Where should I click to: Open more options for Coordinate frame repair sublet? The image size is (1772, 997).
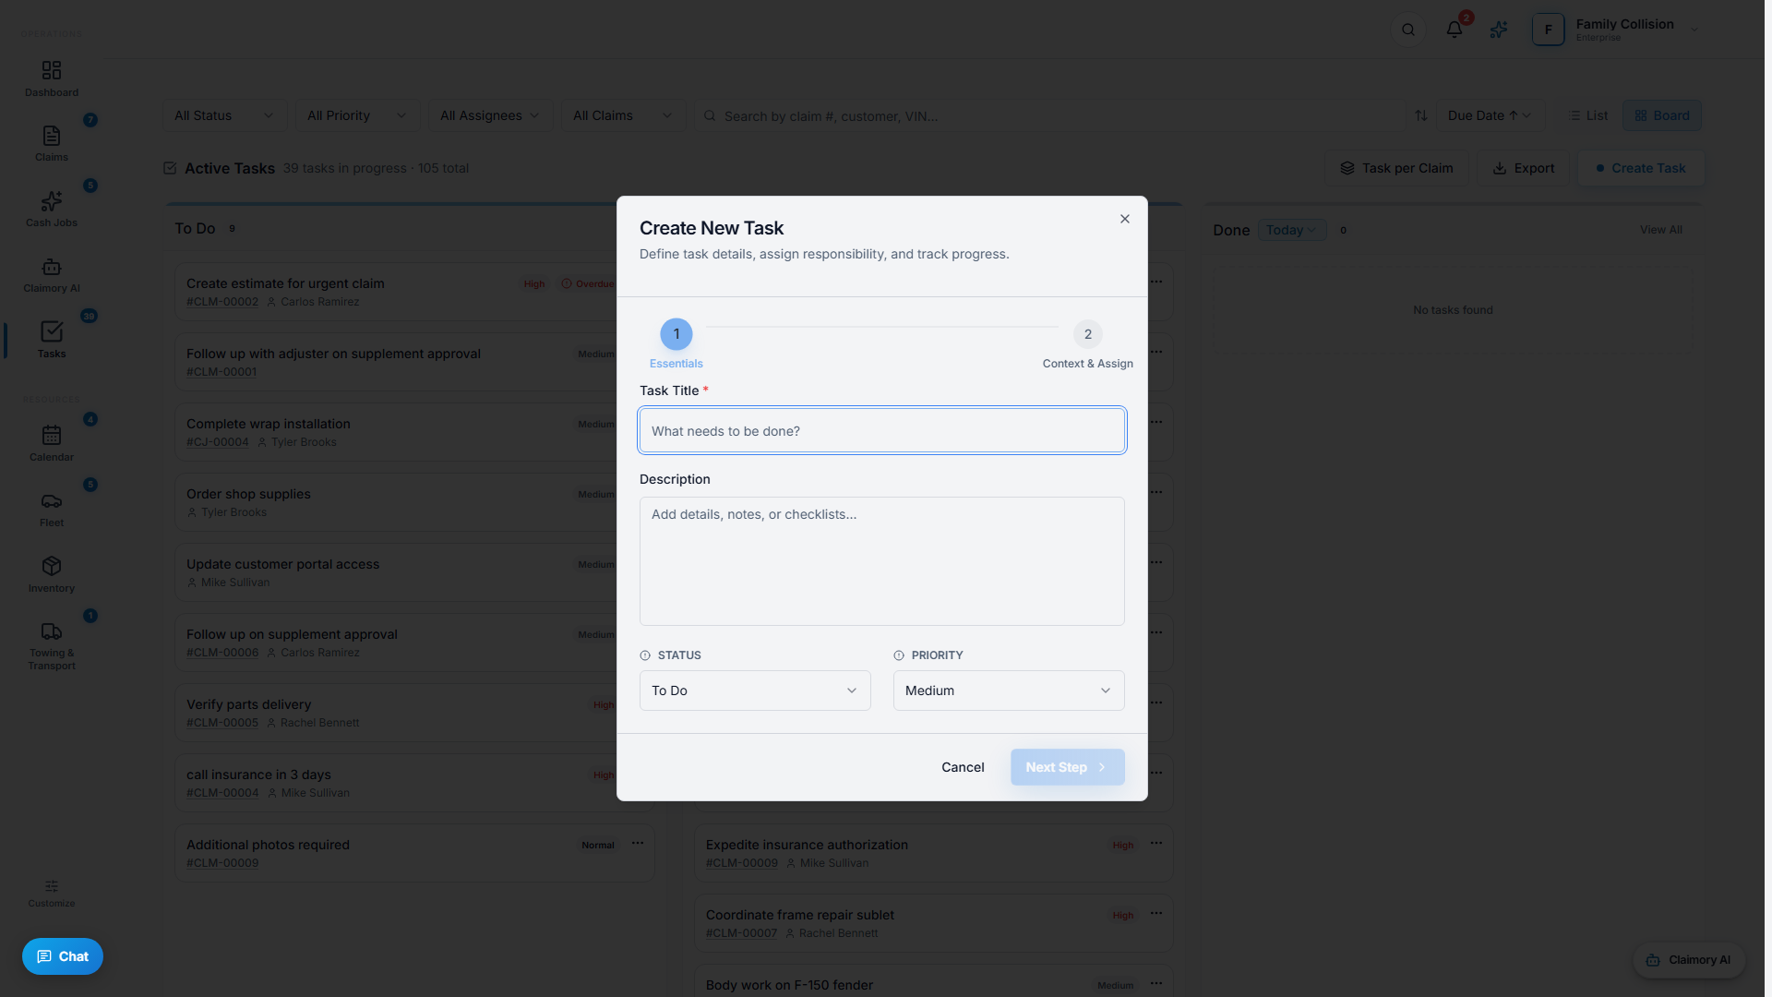click(1156, 914)
